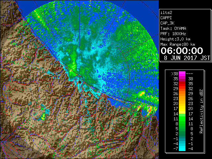Pick the light orange 23–26 dBZ band

tap(182, 99)
